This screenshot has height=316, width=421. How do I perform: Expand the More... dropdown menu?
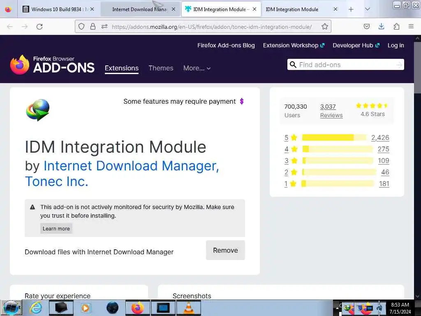[x=197, y=68]
